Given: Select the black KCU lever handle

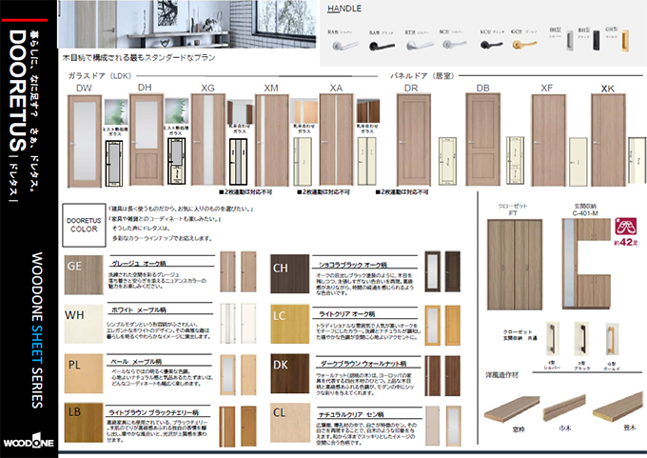Looking at the screenshot, I should point(489,44).
